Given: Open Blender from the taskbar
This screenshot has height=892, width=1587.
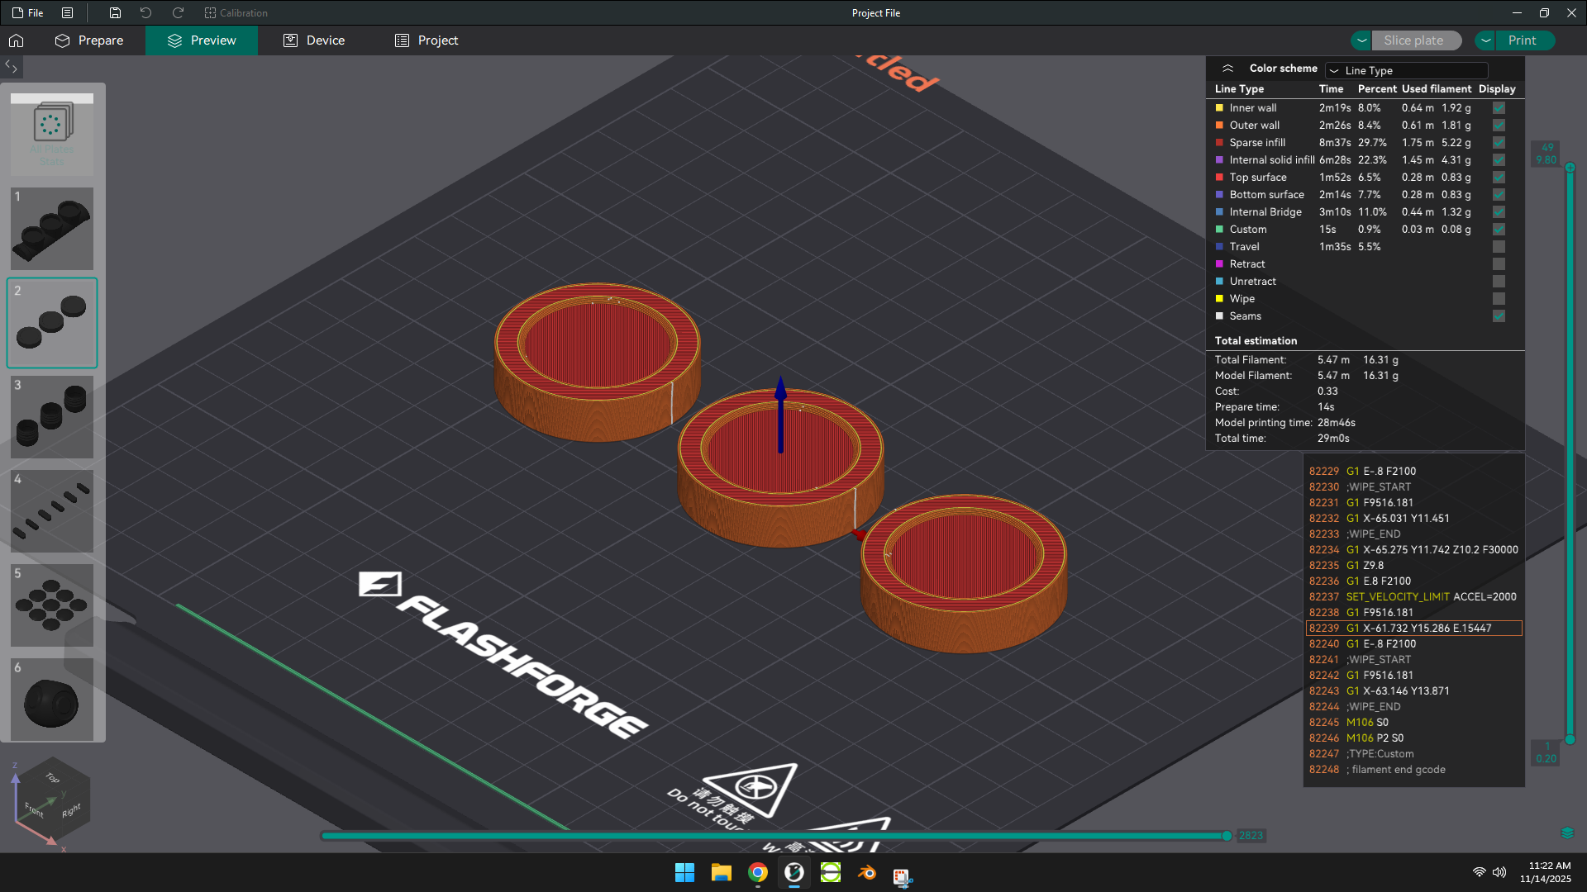Looking at the screenshot, I should [867, 873].
